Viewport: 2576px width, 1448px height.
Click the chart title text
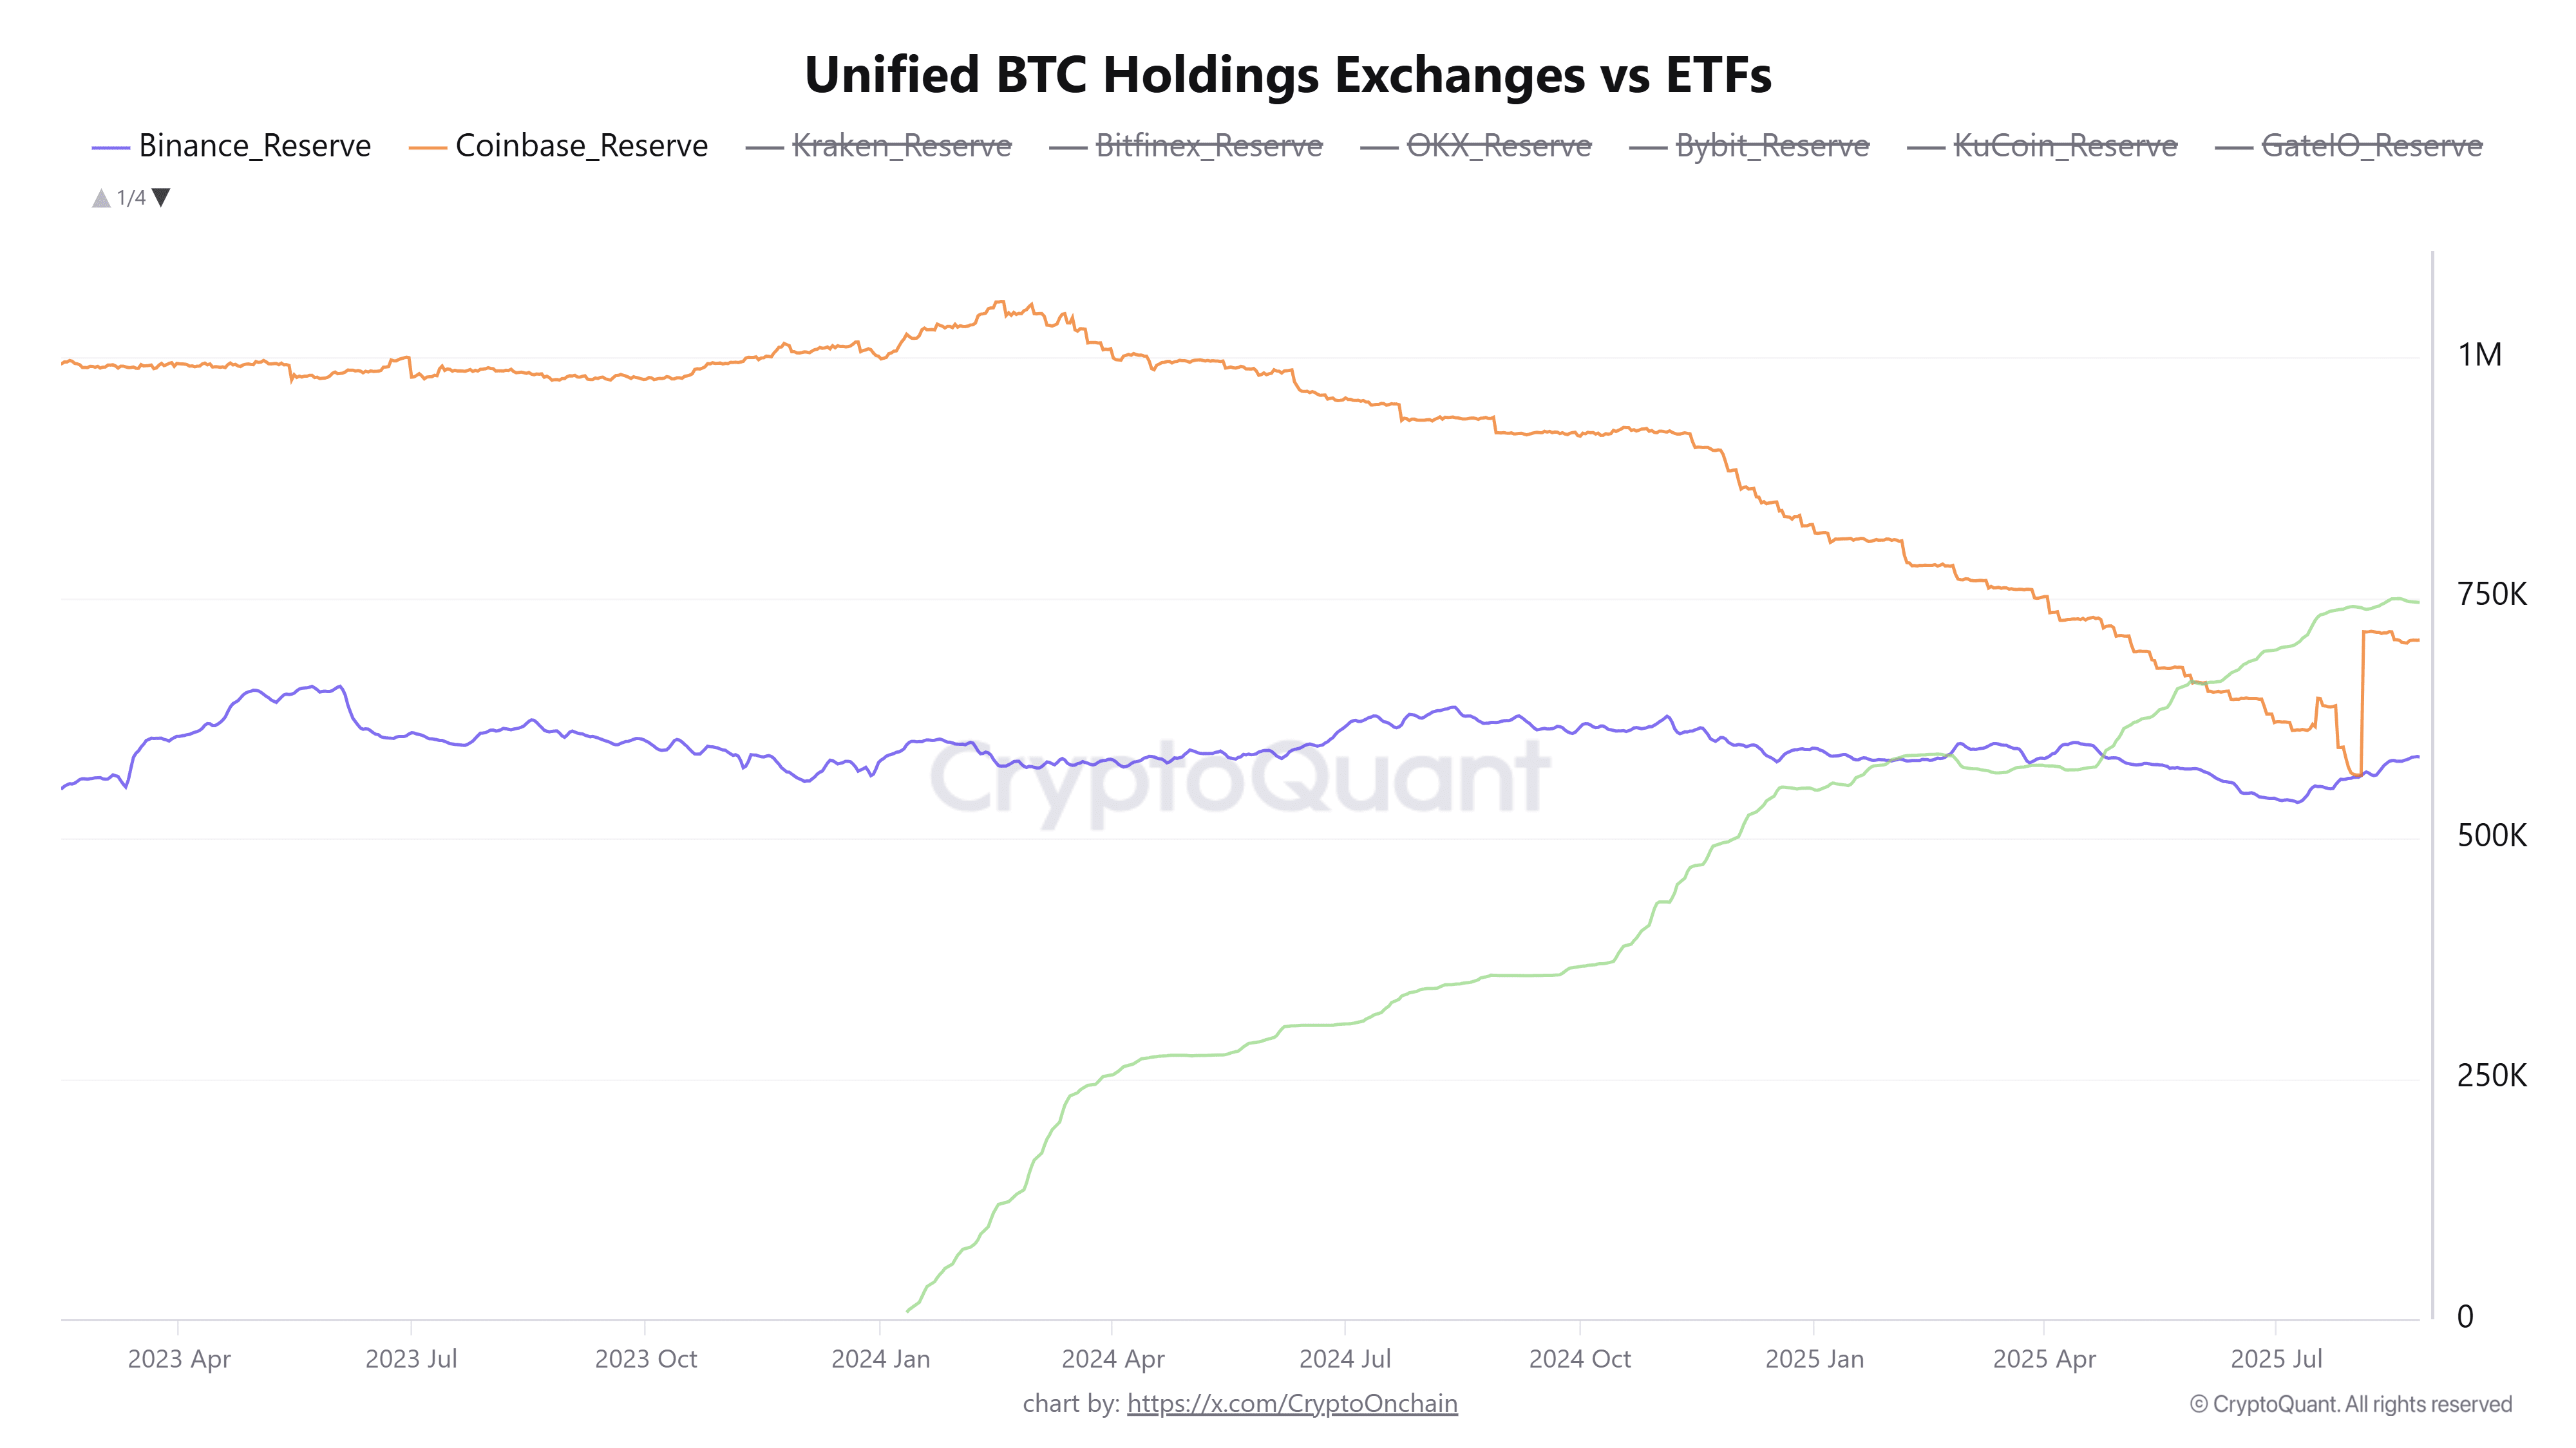pyautogui.click(x=1288, y=75)
